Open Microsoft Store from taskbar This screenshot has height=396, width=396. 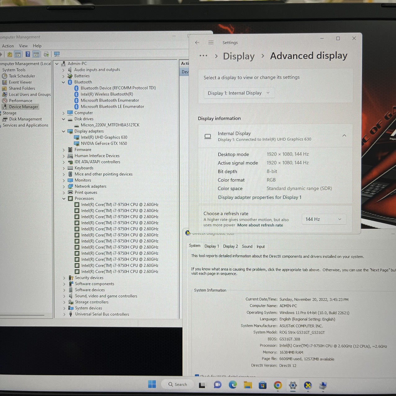(x=263, y=385)
